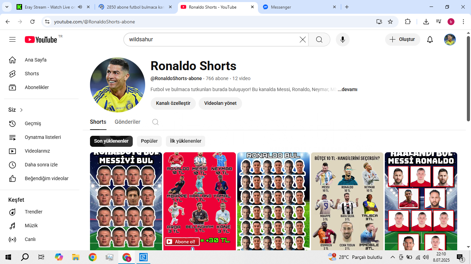Click Canlı live icon
This screenshot has width=471, height=264.
pyautogui.click(x=12, y=239)
